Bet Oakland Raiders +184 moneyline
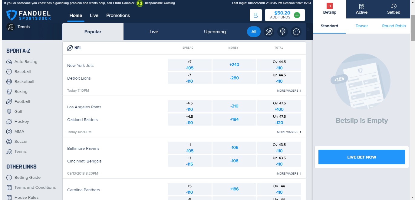Screen dimensions: 415x200 234,120
